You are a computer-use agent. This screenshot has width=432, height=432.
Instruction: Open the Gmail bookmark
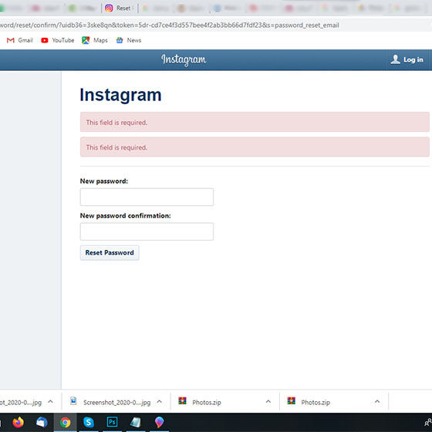20,40
